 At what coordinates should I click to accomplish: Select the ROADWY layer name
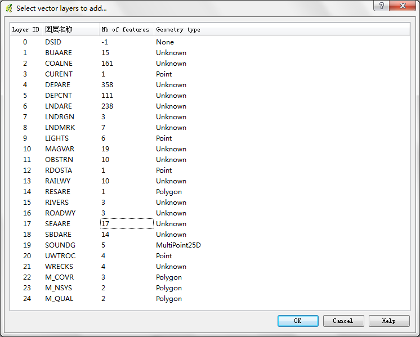pos(60,213)
